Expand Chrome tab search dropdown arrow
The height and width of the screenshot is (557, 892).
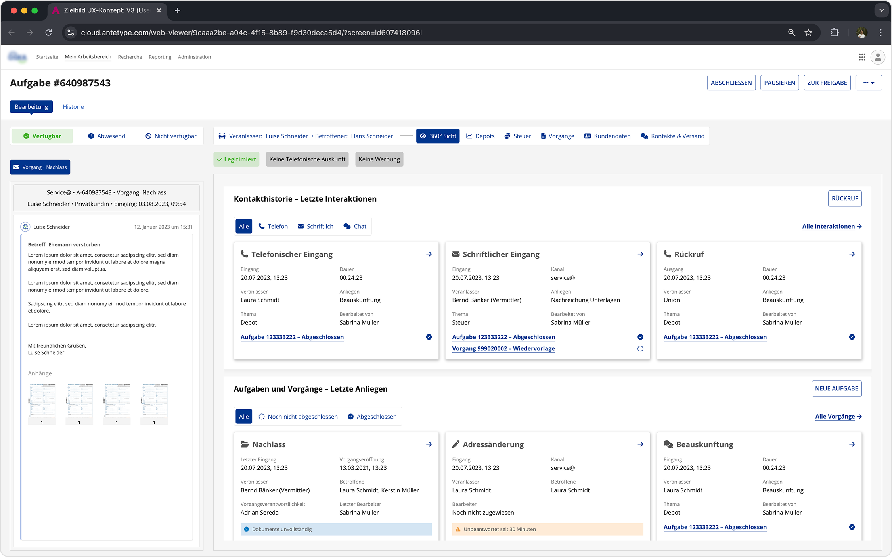coord(881,10)
